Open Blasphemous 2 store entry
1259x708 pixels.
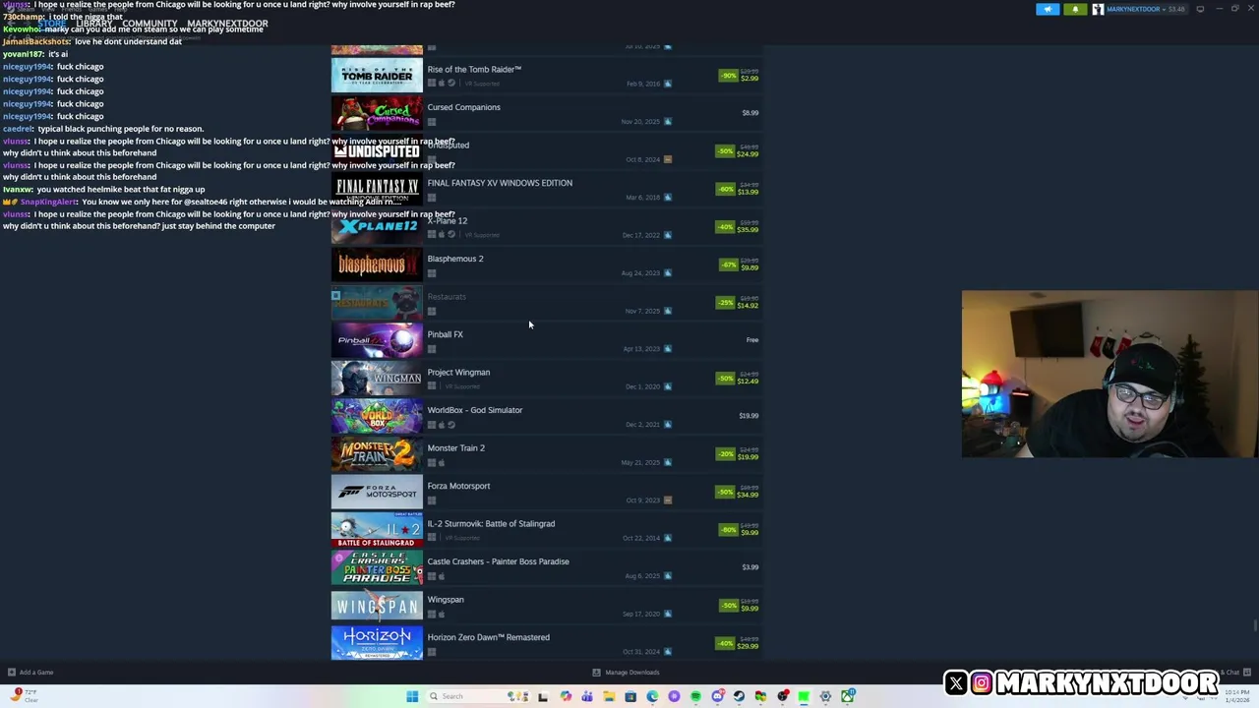[x=546, y=265]
